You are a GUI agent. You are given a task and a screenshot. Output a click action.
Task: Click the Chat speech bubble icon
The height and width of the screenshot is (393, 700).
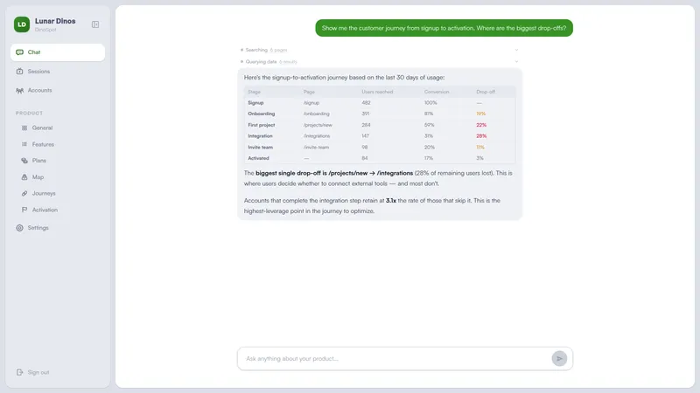19,52
